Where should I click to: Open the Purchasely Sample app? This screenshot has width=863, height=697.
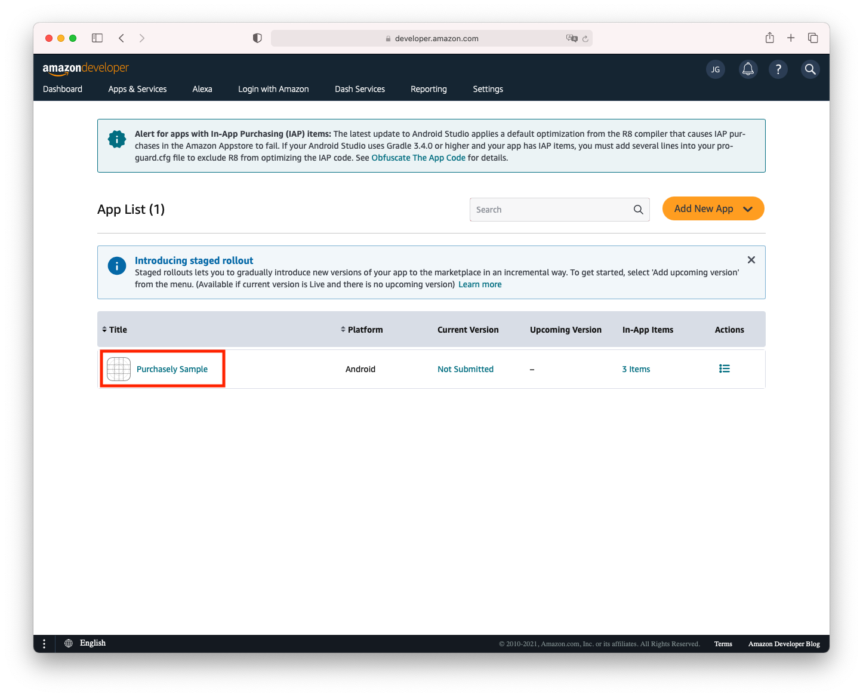tap(172, 369)
